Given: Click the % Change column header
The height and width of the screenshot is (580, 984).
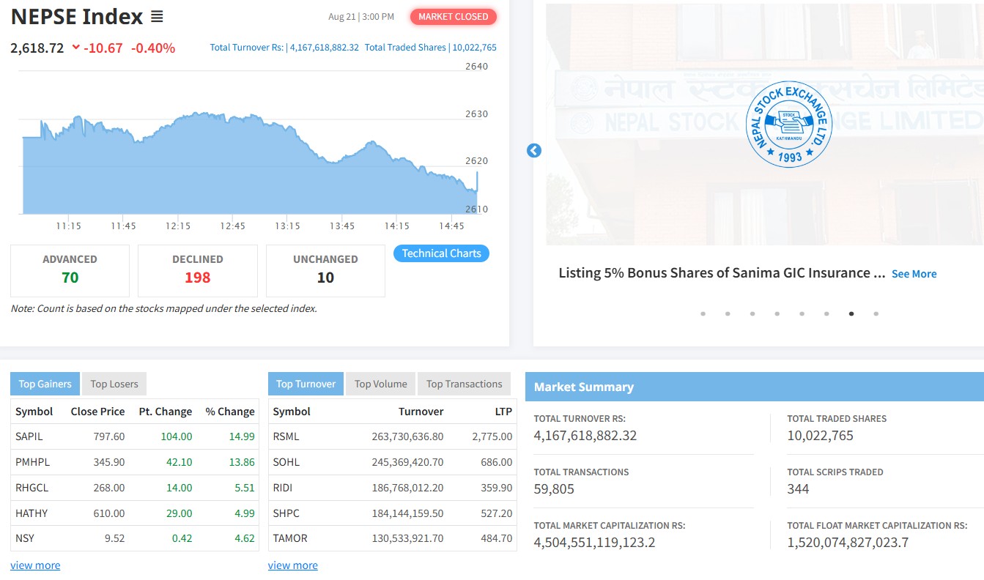Looking at the screenshot, I should tap(230, 412).
